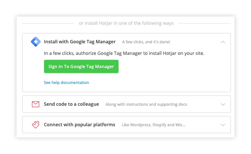
Task: Expand the Connect with popular platforms chevron
Action: tap(223, 125)
